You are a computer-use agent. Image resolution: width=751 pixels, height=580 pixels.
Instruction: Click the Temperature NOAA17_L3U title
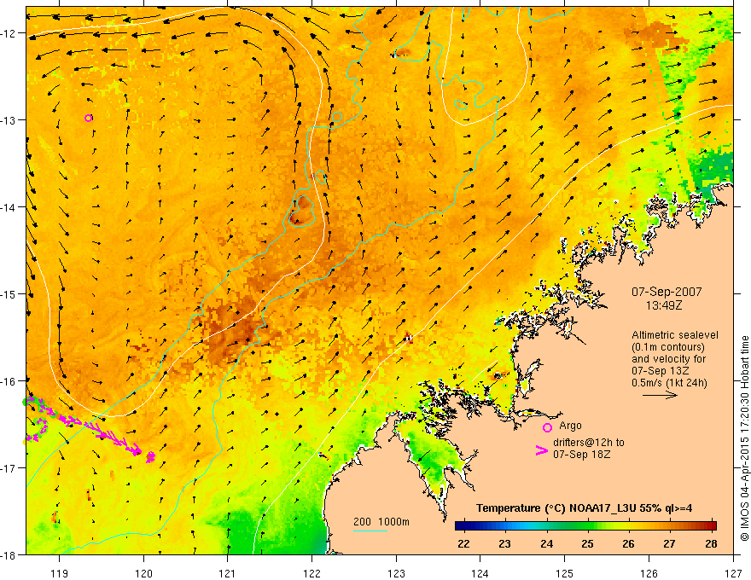[x=585, y=508]
